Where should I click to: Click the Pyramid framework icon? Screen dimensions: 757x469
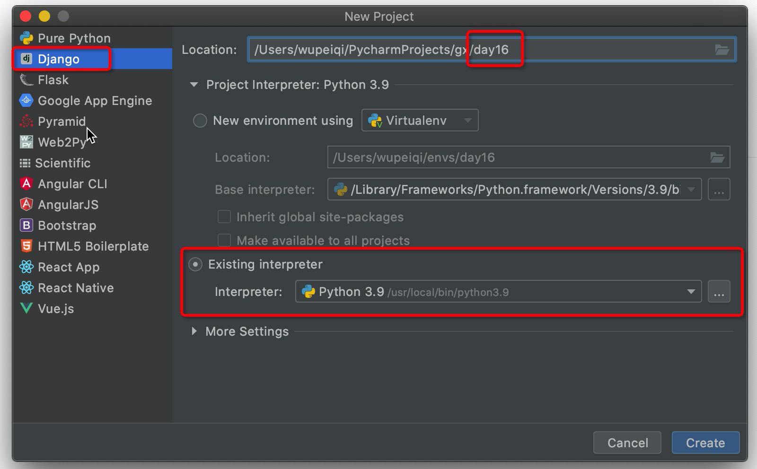coord(26,122)
